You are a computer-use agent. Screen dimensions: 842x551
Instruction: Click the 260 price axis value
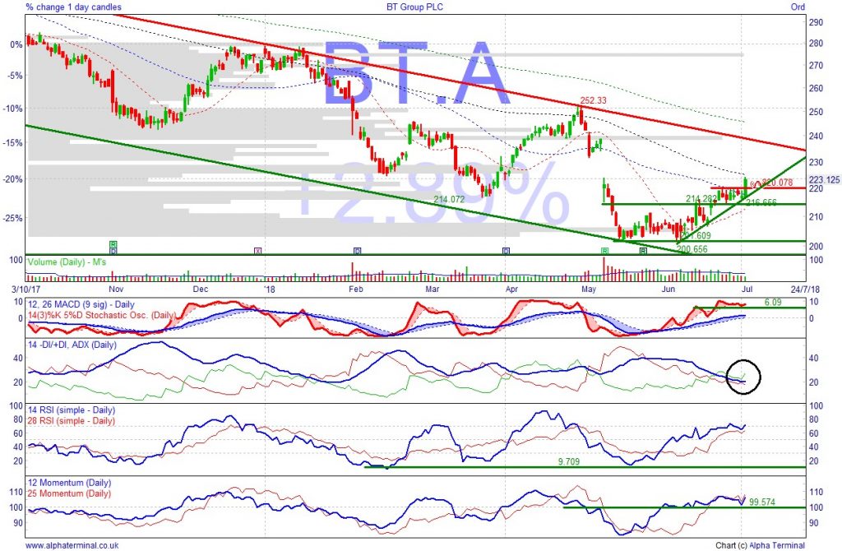pyautogui.click(x=816, y=89)
